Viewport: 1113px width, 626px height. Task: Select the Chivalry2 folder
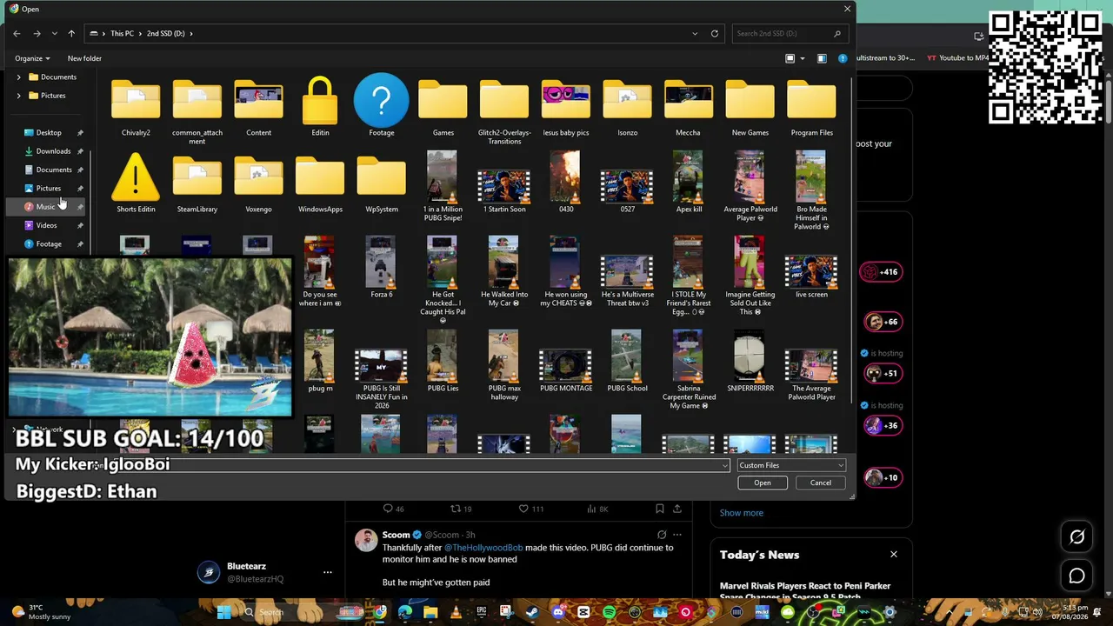click(136, 108)
